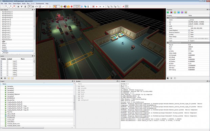This screenshot has width=210, height=131.
Task: Expand the rot property row
Action: point(168,24)
